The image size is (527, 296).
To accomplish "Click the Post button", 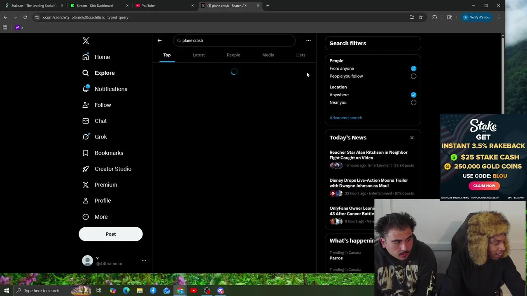I will (111, 234).
